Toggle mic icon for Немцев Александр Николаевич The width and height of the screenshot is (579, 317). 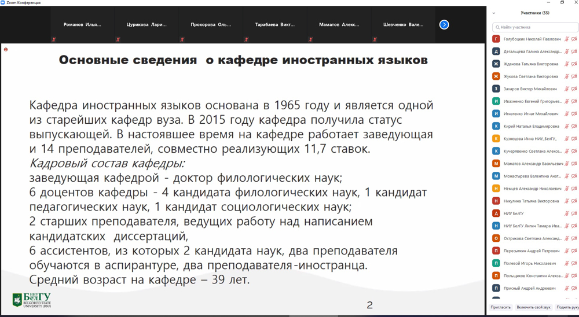tap(567, 189)
